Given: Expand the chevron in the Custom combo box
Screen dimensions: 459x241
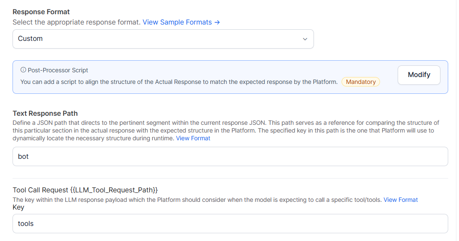Looking at the screenshot, I should pyautogui.click(x=305, y=39).
